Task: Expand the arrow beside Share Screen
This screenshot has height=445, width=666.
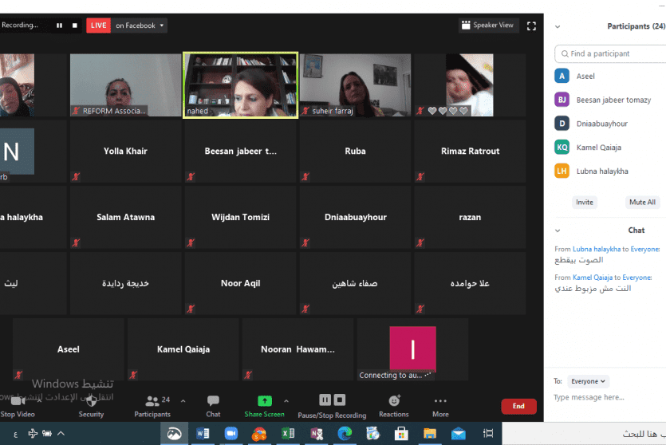Action: coord(286,400)
